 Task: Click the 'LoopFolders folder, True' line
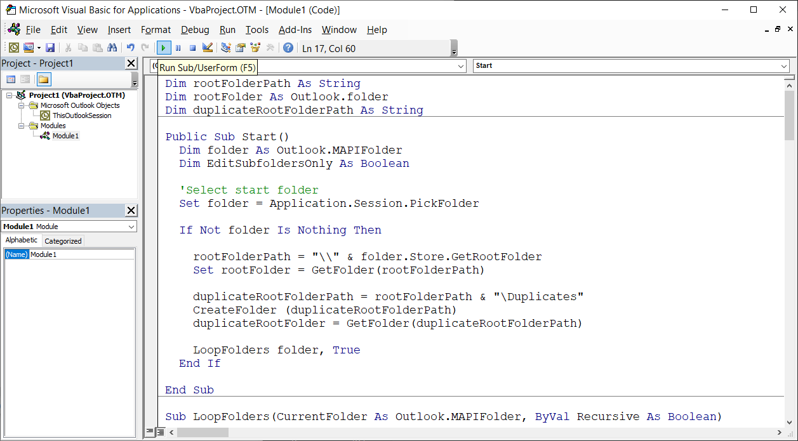(x=276, y=350)
